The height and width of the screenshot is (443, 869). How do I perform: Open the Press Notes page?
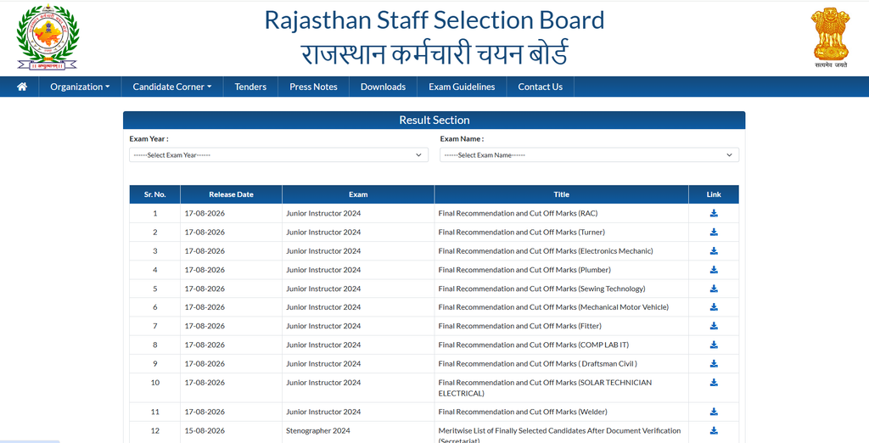[x=314, y=87]
